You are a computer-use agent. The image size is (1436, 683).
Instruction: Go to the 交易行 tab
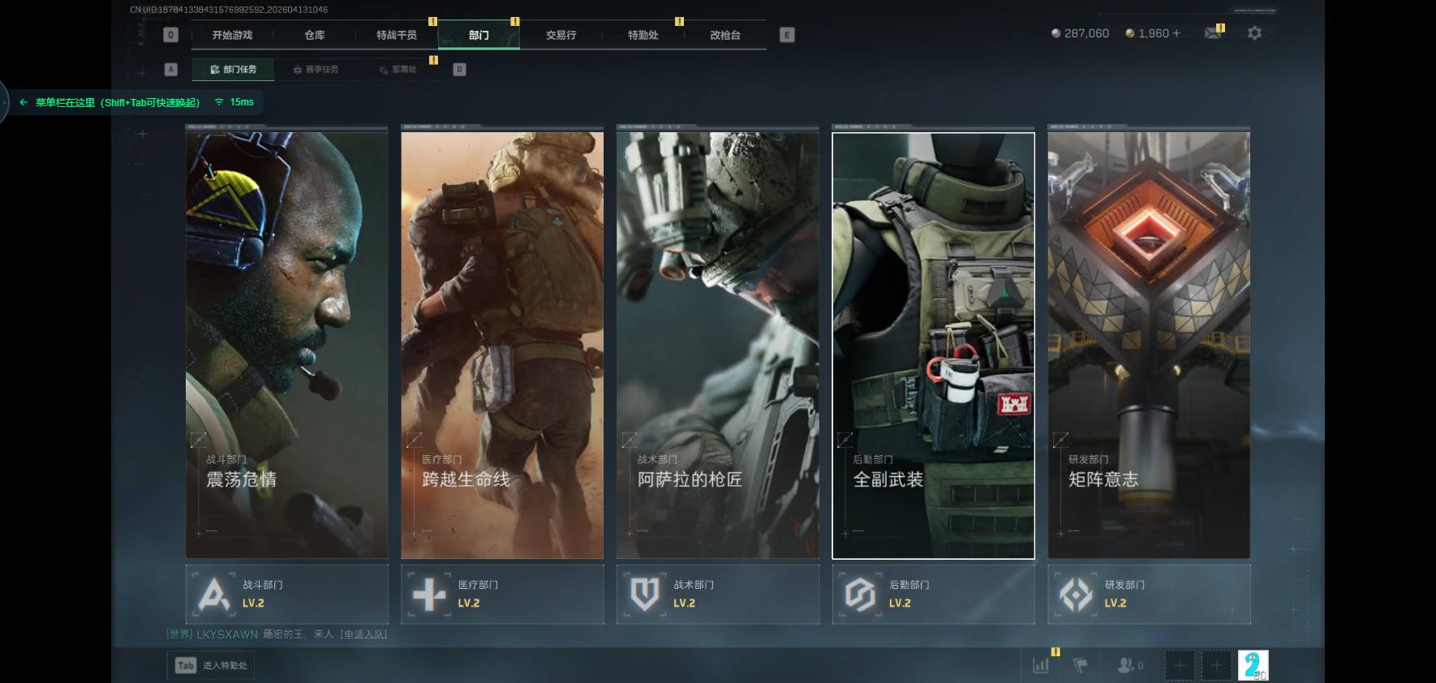click(x=561, y=35)
